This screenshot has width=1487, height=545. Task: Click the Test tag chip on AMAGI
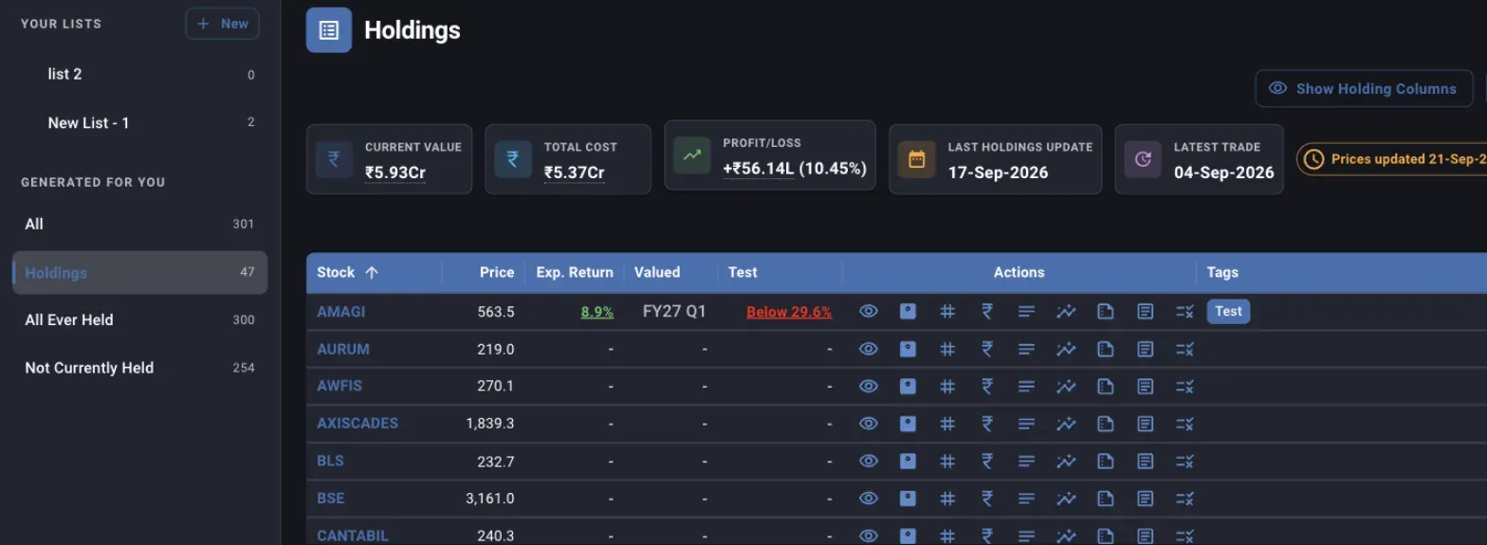click(x=1228, y=311)
